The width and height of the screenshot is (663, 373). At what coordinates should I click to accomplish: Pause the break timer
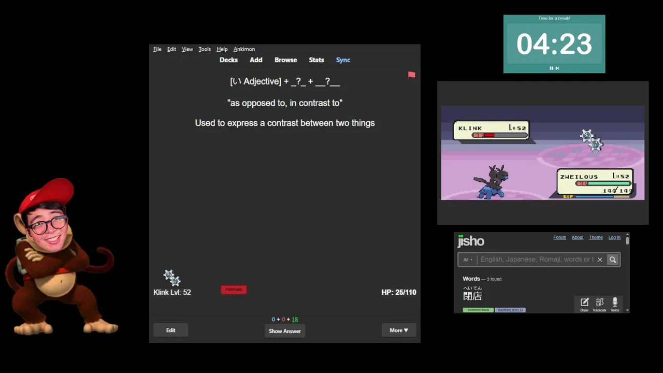click(551, 68)
